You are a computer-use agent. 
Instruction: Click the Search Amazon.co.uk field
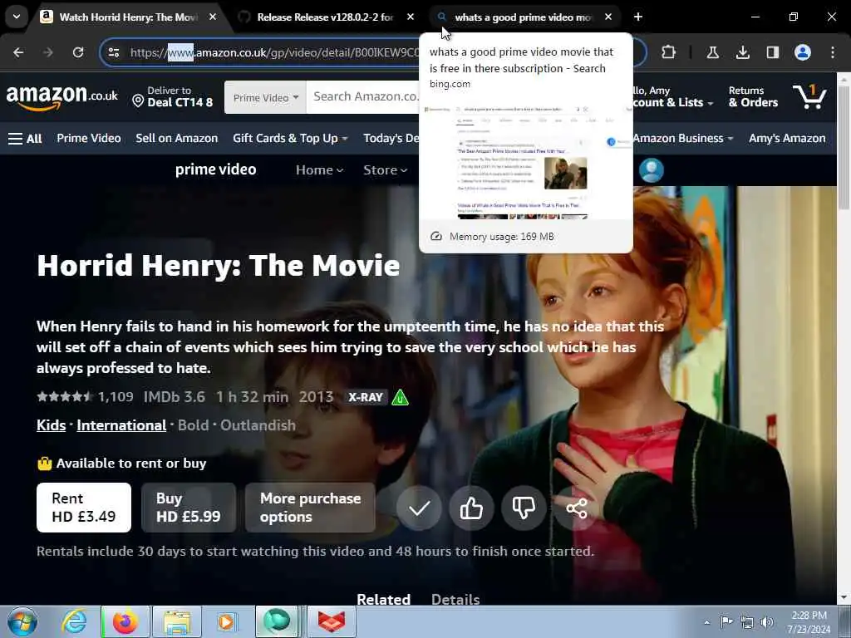(364, 97)
